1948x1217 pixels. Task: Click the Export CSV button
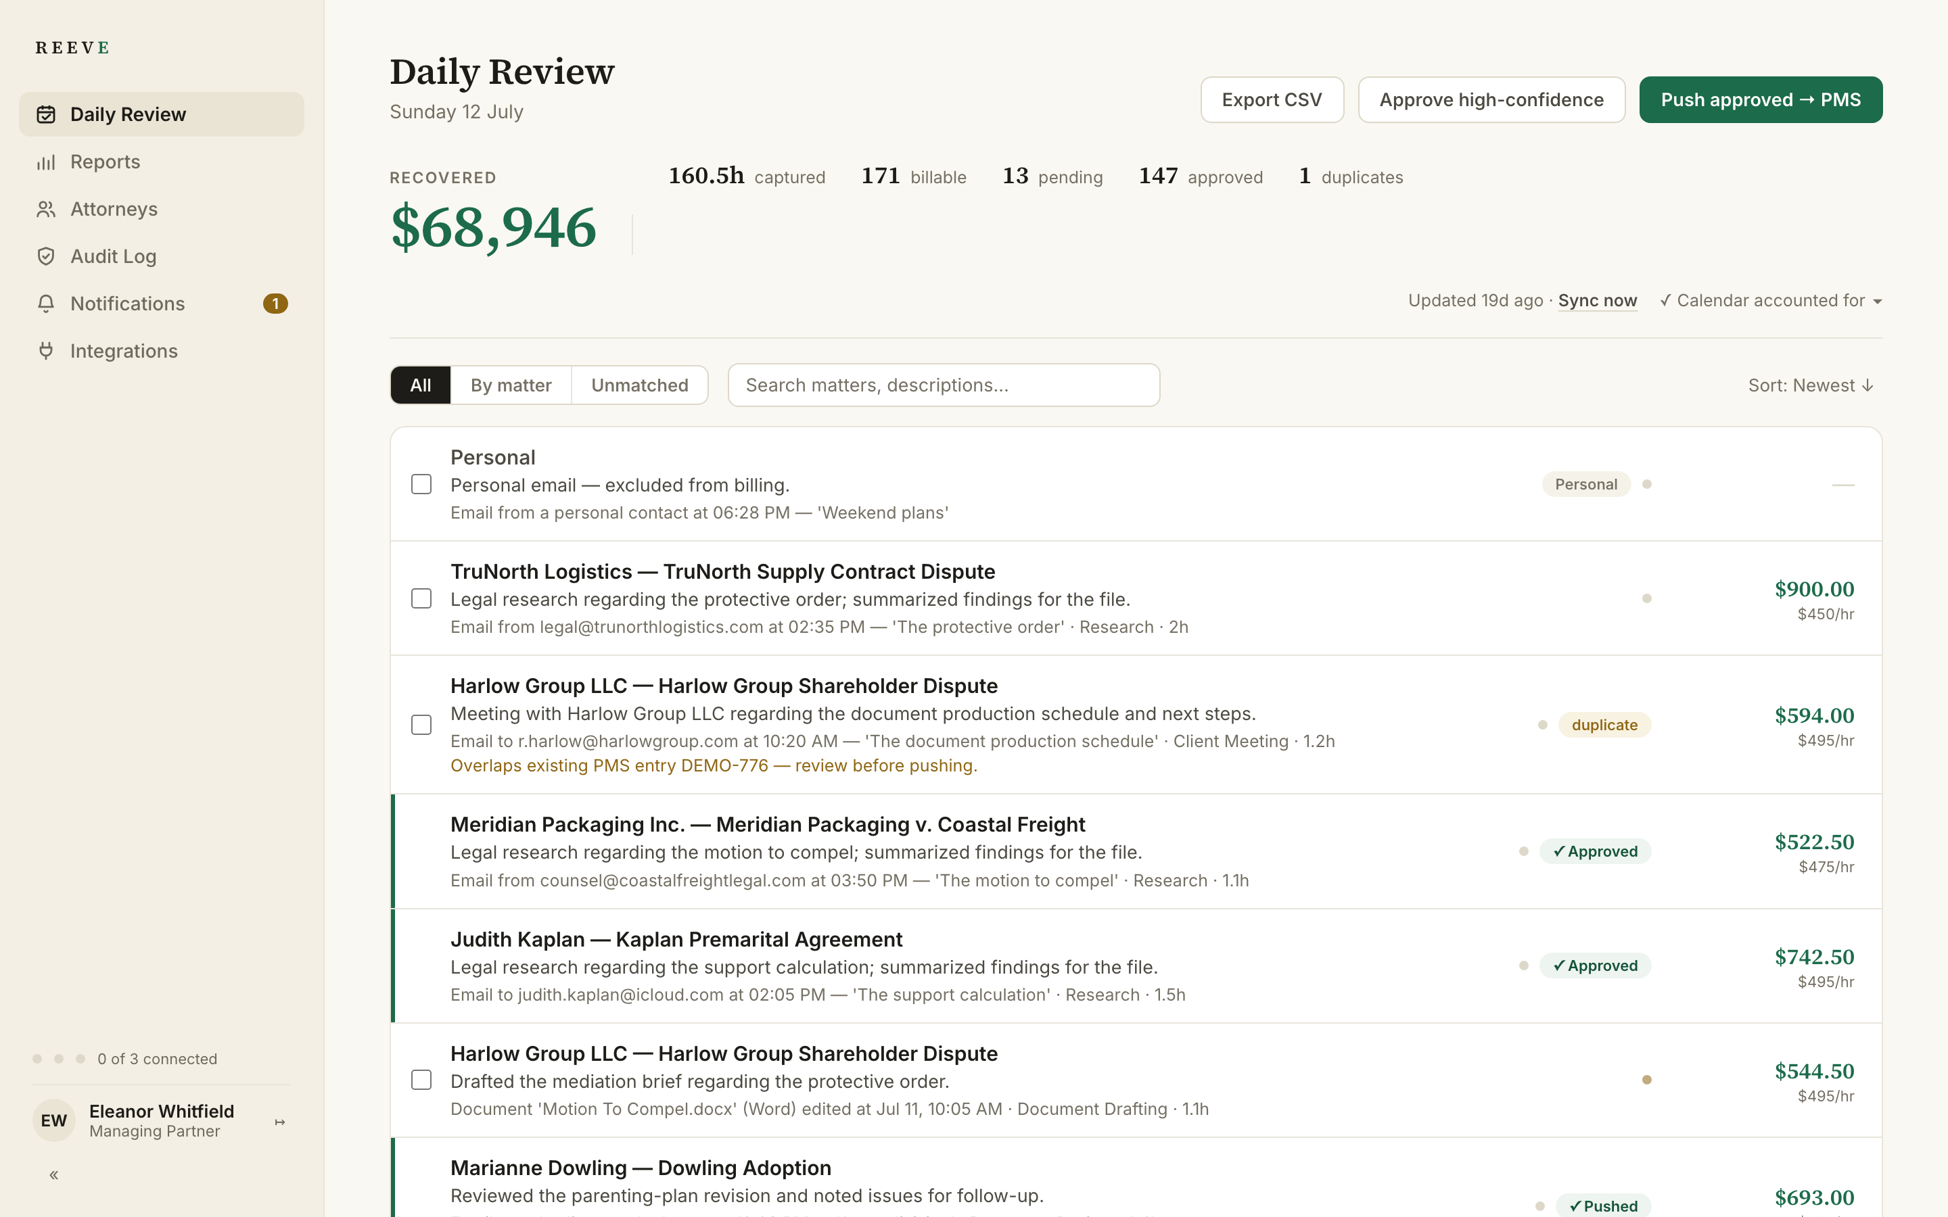pyautogui.click(x=1272, y=100)
